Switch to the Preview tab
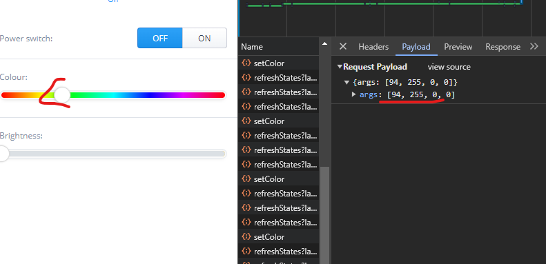Screen dimensions: 546x264 pyautogui.click(x=458, y=47)
